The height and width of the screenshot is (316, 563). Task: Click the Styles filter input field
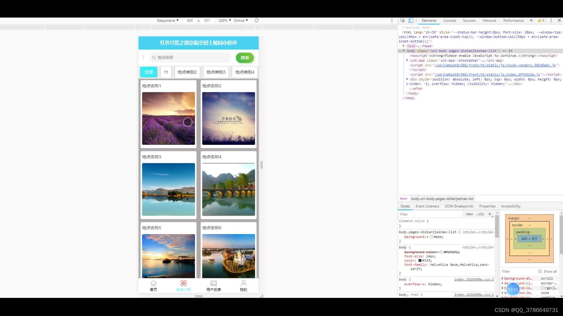(x=430, y=214)
